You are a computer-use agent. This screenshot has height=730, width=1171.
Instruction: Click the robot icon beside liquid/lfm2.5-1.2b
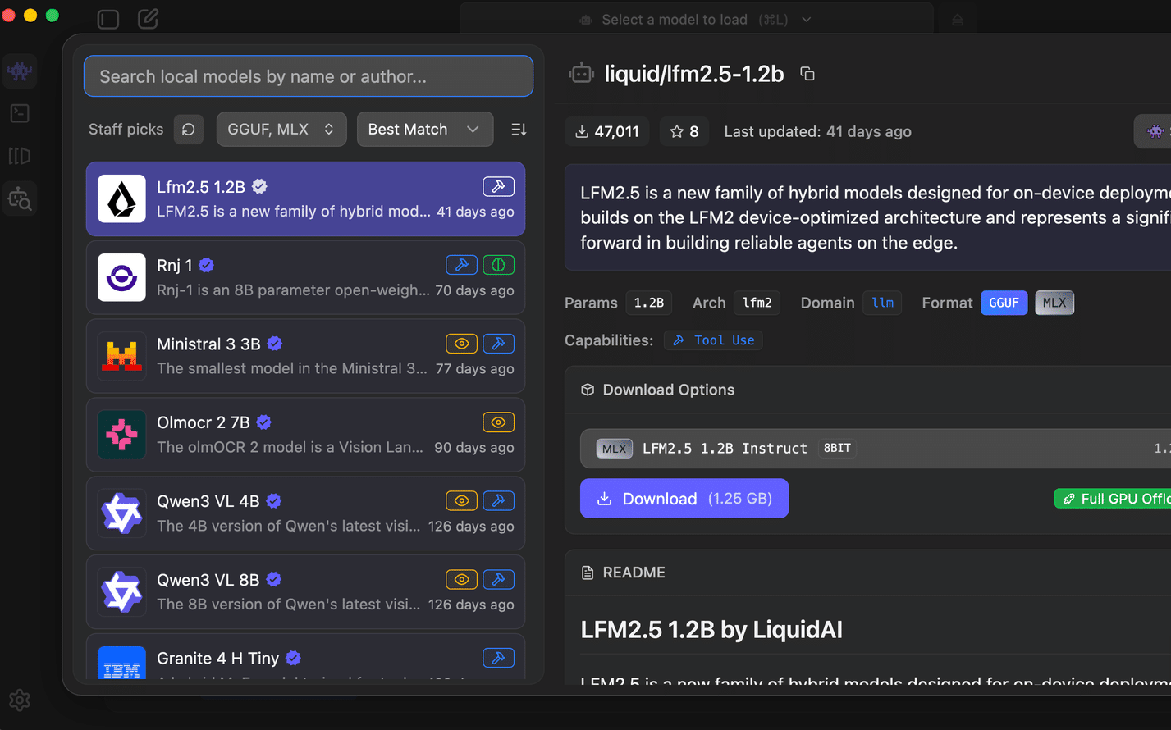pos(582,74)
